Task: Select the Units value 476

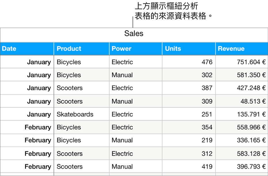Action: (208, 62)
